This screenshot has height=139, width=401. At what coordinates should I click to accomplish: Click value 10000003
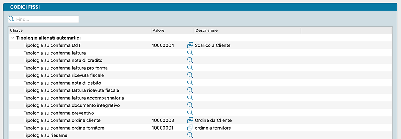click(163, 120)
